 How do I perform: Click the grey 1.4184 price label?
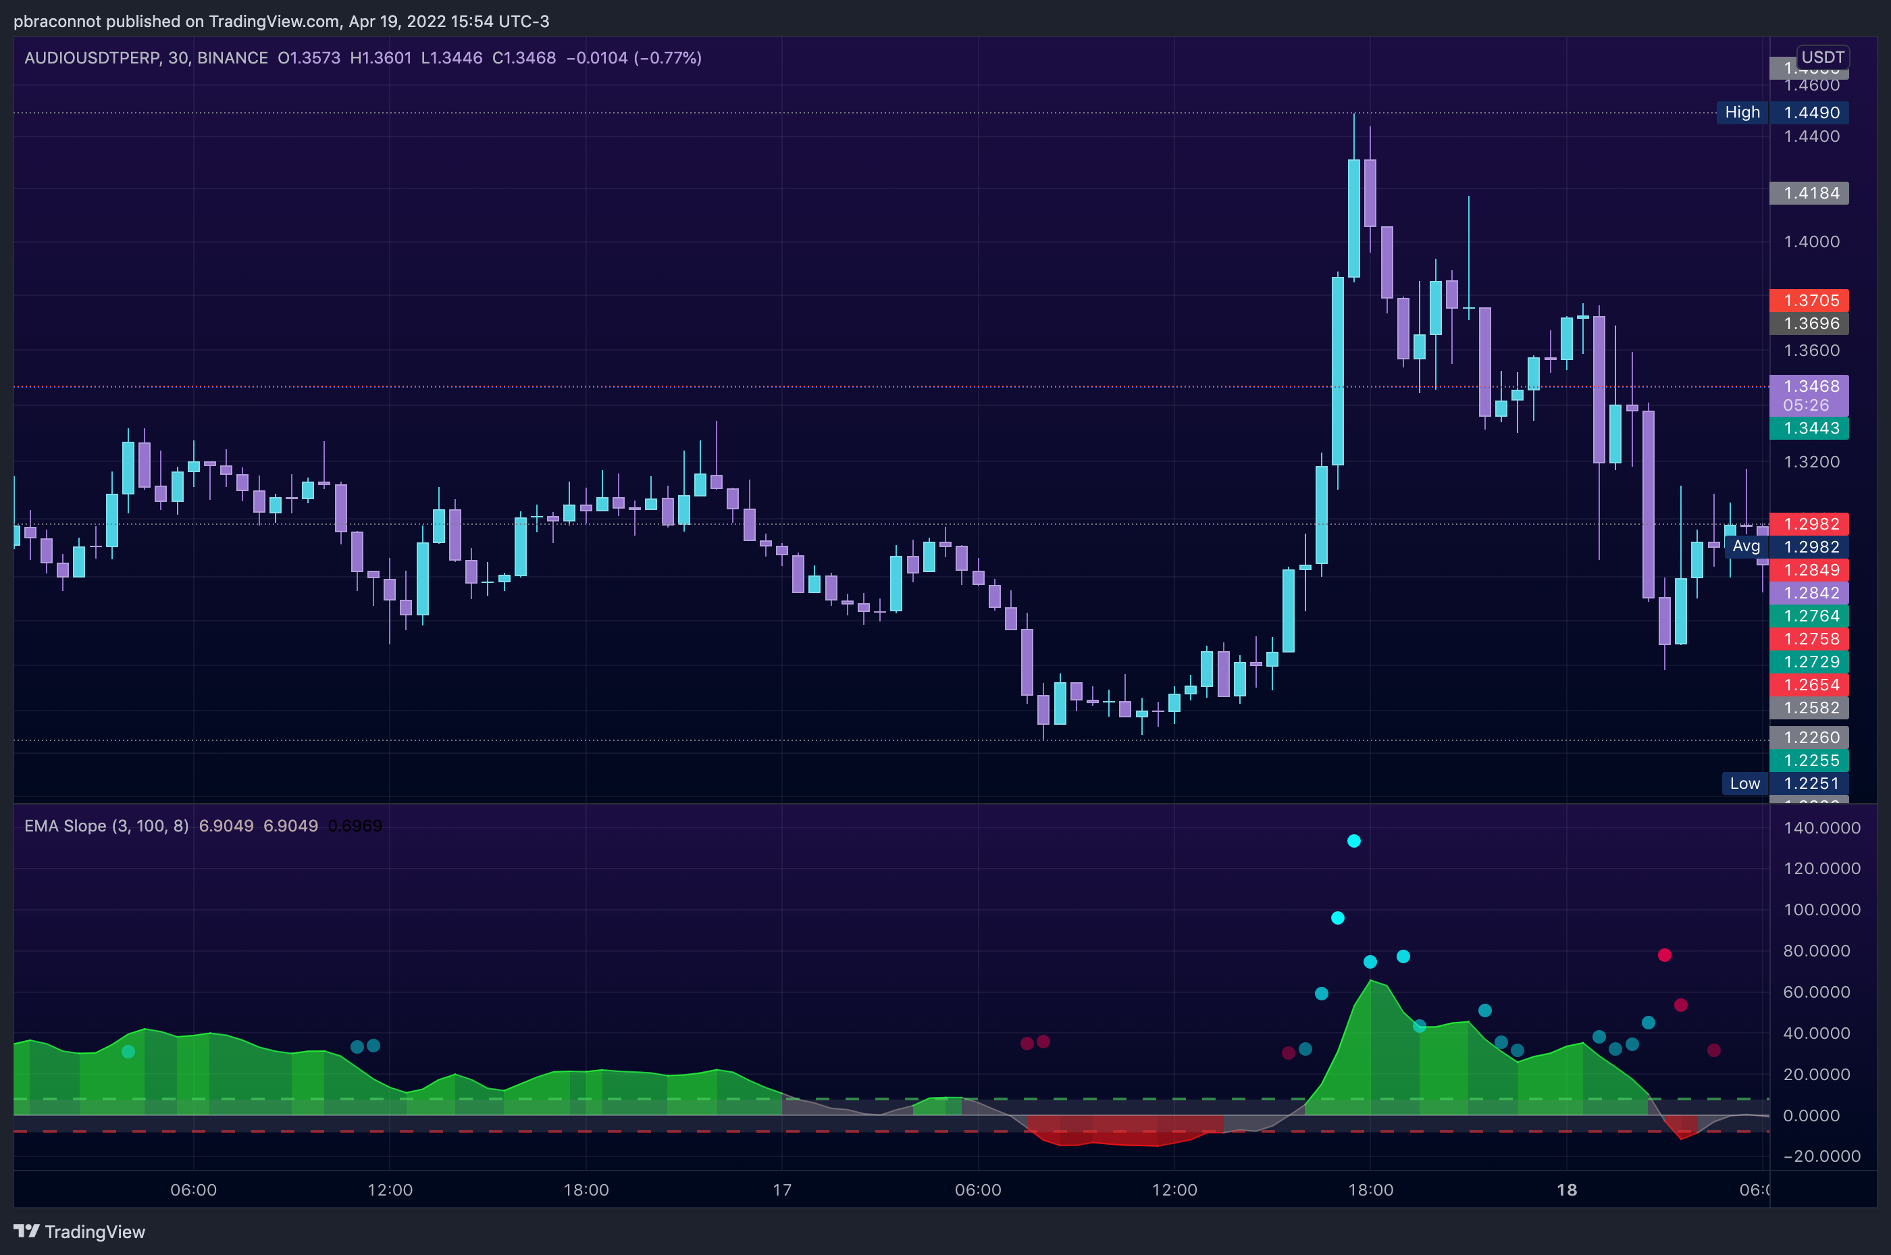point(1809,193)
